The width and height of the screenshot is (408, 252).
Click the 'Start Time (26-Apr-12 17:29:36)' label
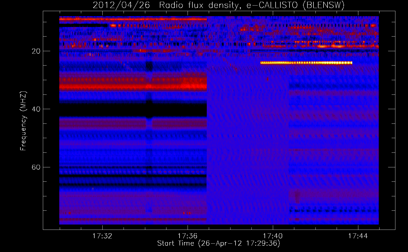click(219, 243)
